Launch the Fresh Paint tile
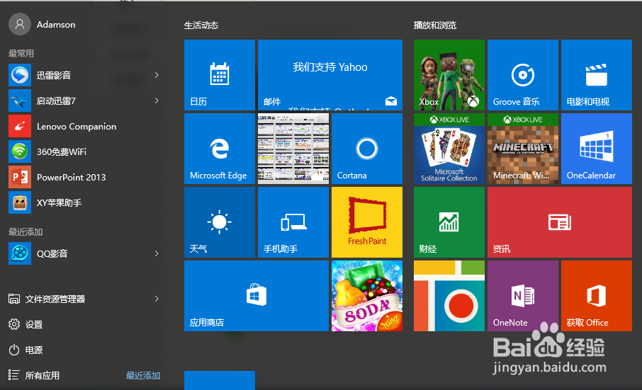 point(367,222)
